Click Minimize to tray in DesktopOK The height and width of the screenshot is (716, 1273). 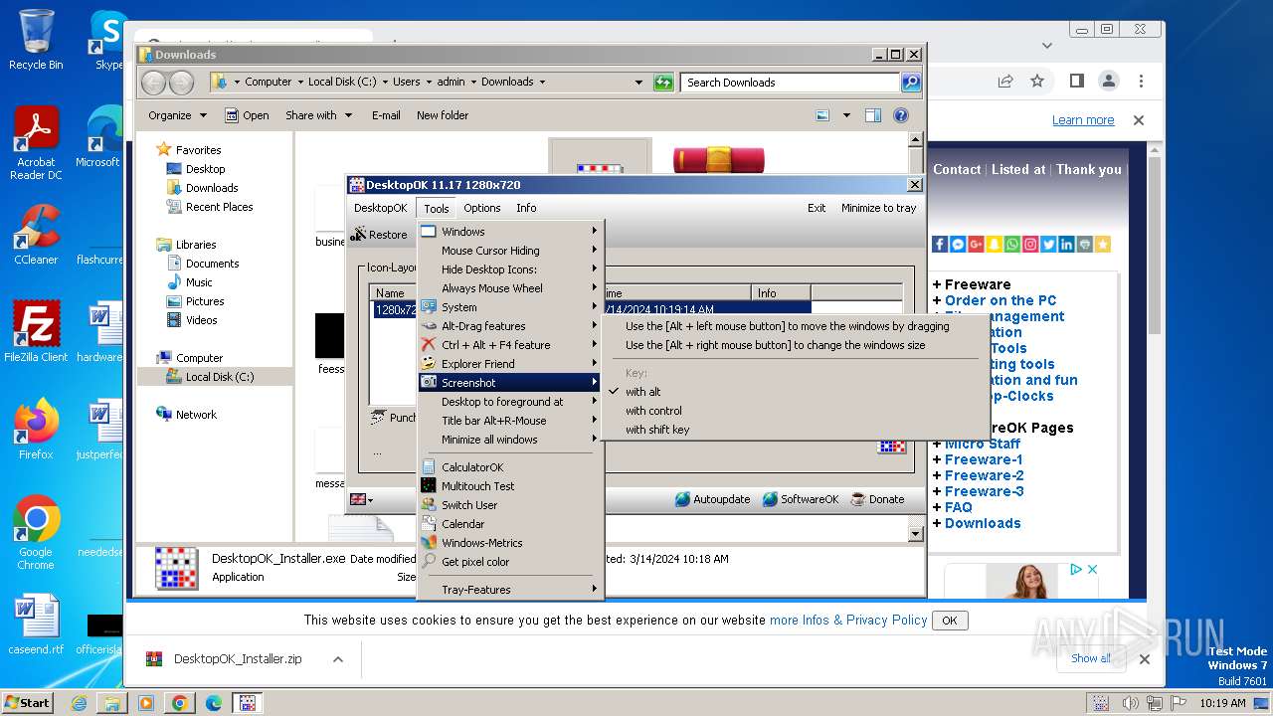pos(878,208)
